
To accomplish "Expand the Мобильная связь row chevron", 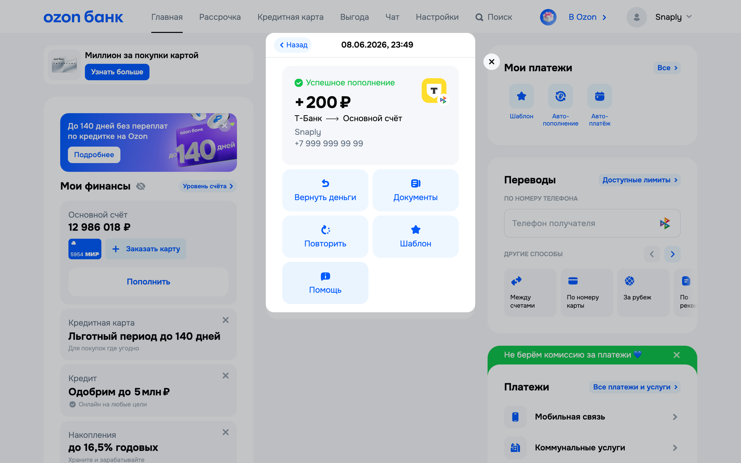I will (675, 417).
